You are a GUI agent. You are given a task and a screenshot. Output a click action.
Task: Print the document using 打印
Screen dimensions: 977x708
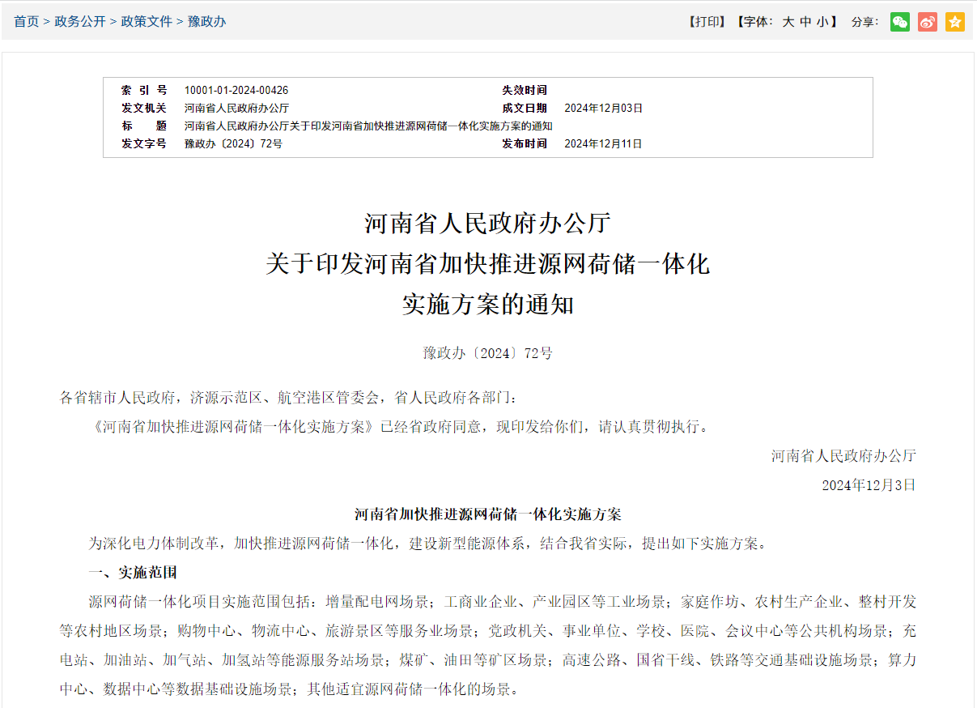pyautogui.click(x=707, y=22)
